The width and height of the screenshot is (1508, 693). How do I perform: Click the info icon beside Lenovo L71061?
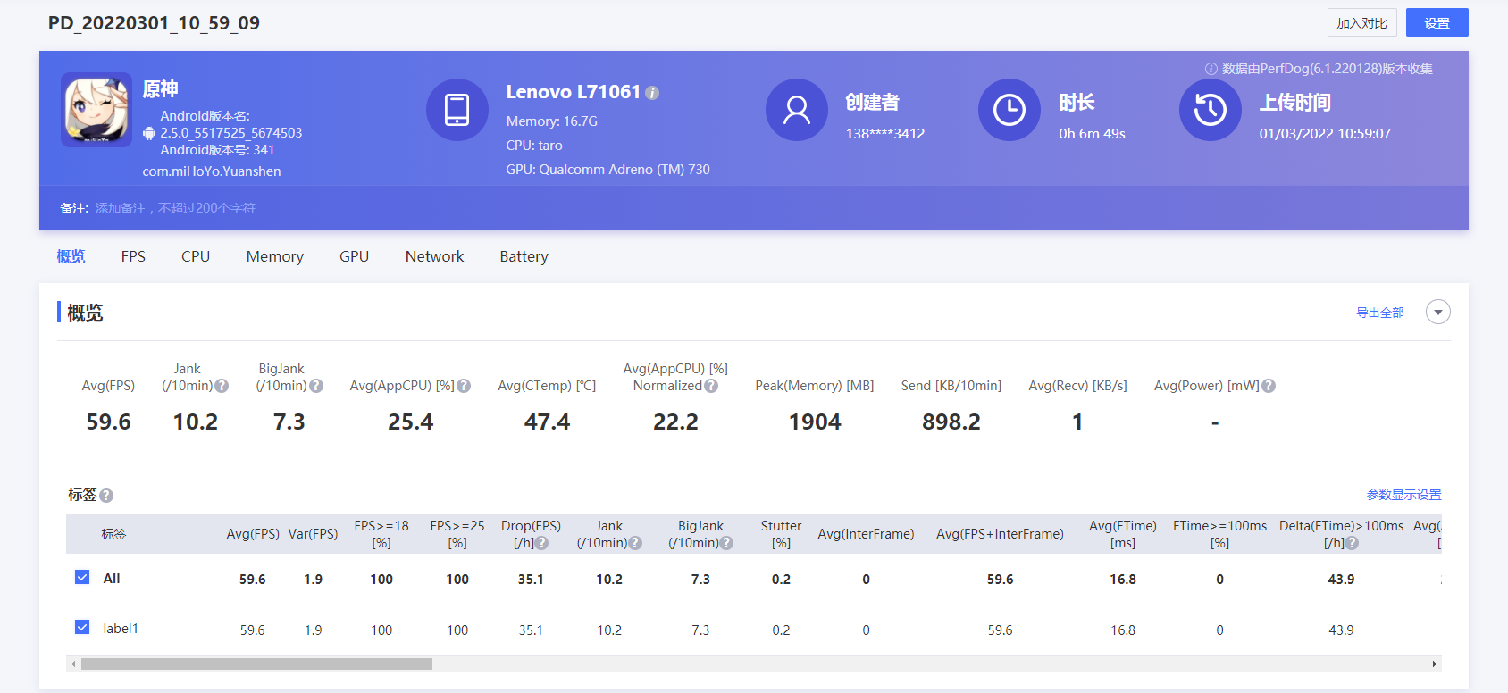coord(652,93)
